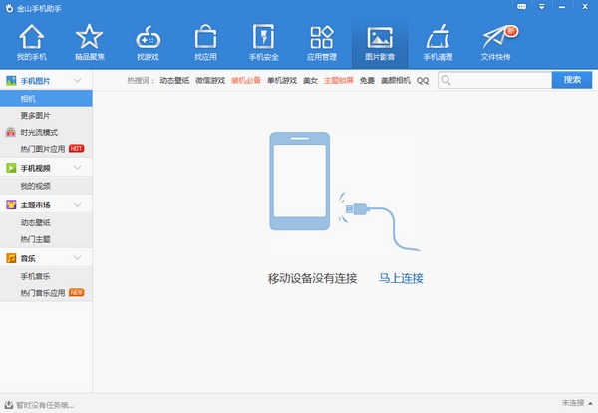Click hot keyword 美颜相机
Viewport: 598px width, 413px height.
(396, 80)
